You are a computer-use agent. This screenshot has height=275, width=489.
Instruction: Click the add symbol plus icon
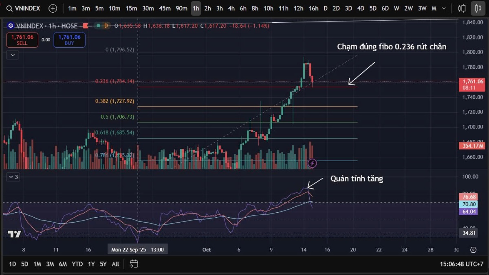[53, 8]
